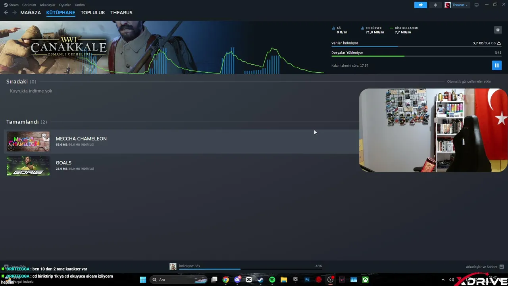Screen dimensions: 508x286
Task: Go forward with the right arrow
Action: [x=14, y=13]
